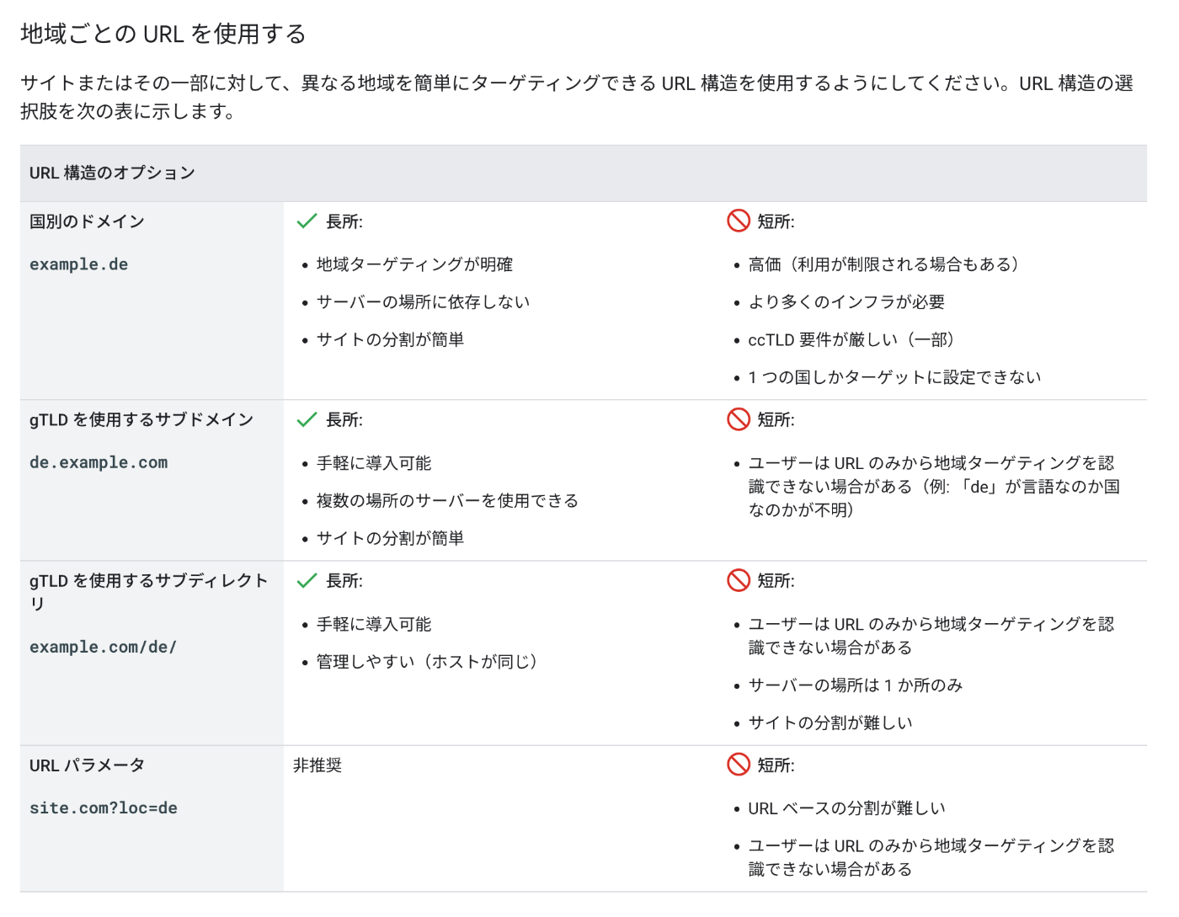The height and width of the screenshot is (917, 1179).
Task: Click the 非推奨 label in URL パラメータ row
Action: point(316,765)
